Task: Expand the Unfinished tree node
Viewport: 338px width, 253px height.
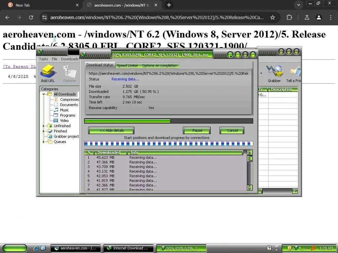Action: 44,126
